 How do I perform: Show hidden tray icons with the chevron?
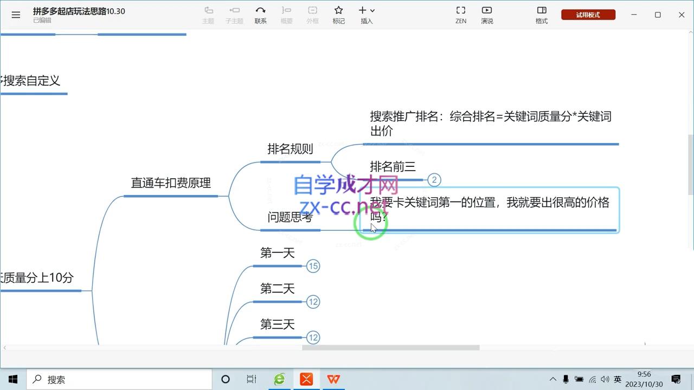click(x=552, y=379)
